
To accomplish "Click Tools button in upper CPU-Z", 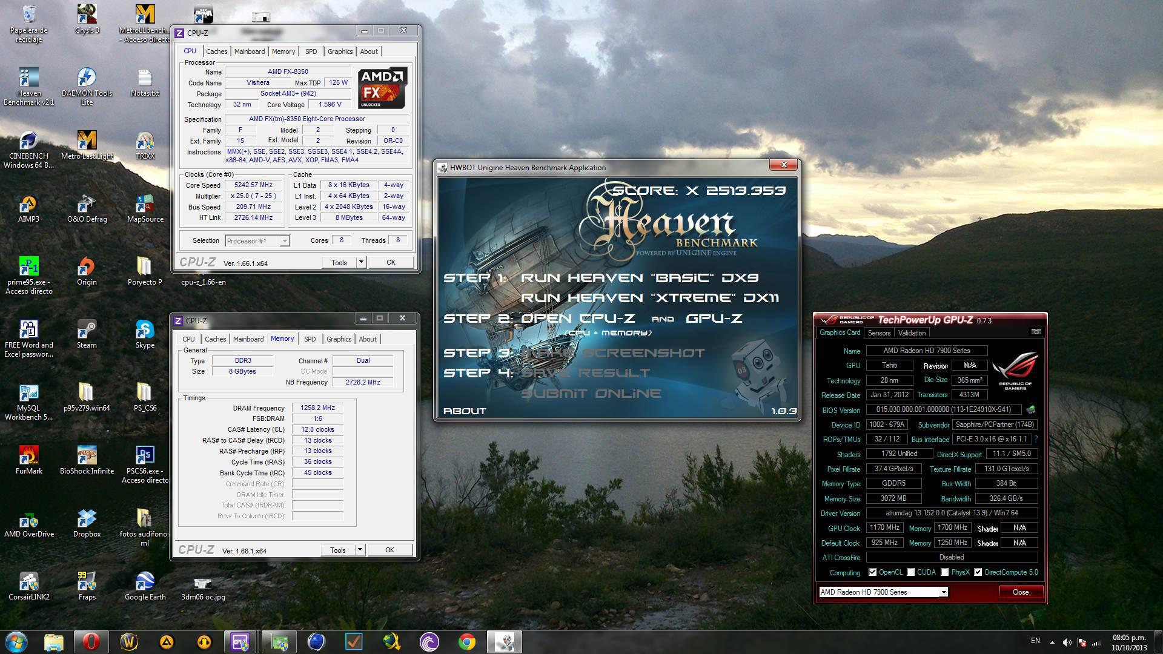I will [339, 262].
